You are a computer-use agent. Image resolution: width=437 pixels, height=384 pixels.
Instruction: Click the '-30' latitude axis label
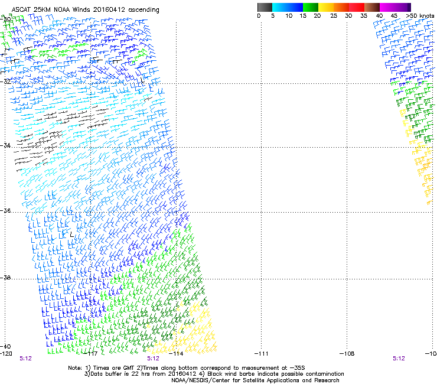6,19
